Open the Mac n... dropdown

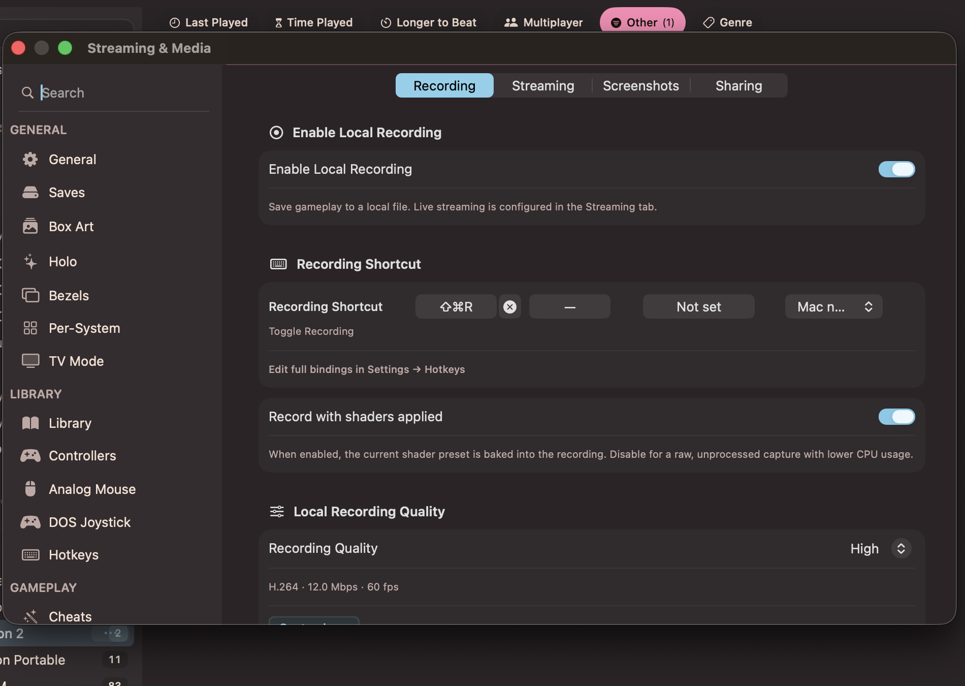pos(834,307)
